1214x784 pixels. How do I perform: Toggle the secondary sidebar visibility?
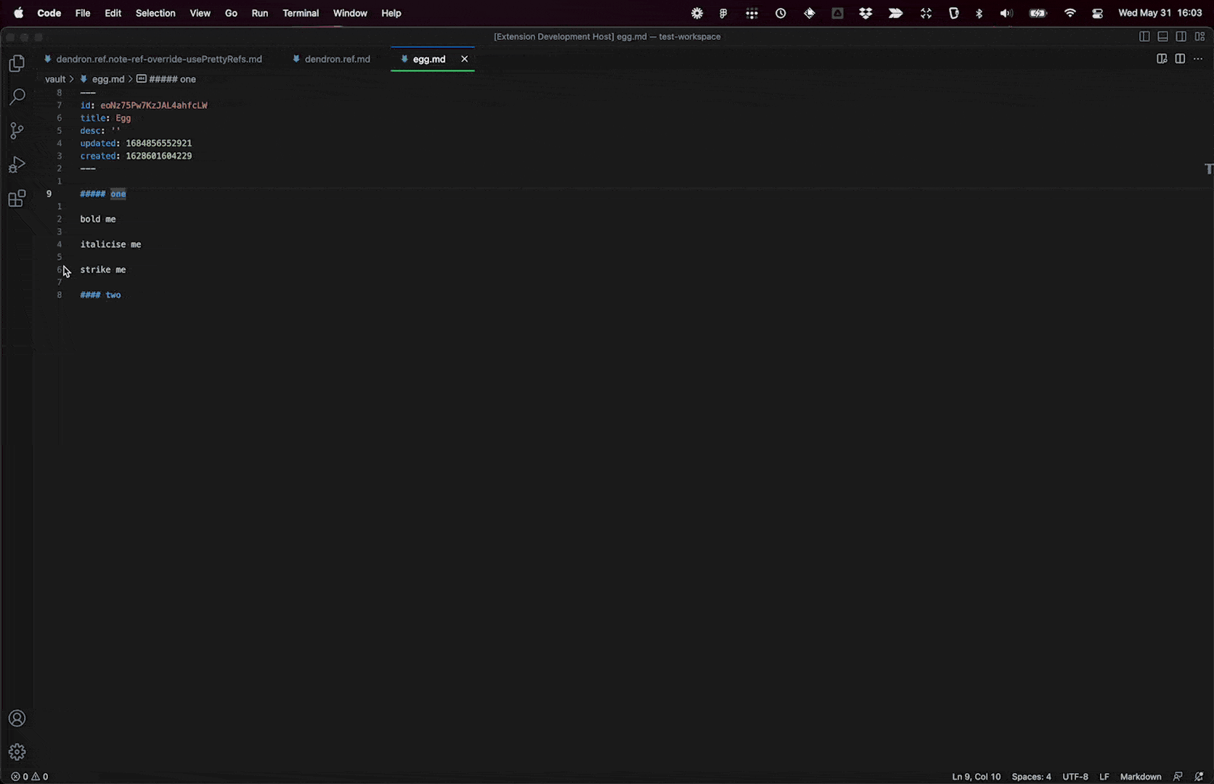coord(1181,36)
